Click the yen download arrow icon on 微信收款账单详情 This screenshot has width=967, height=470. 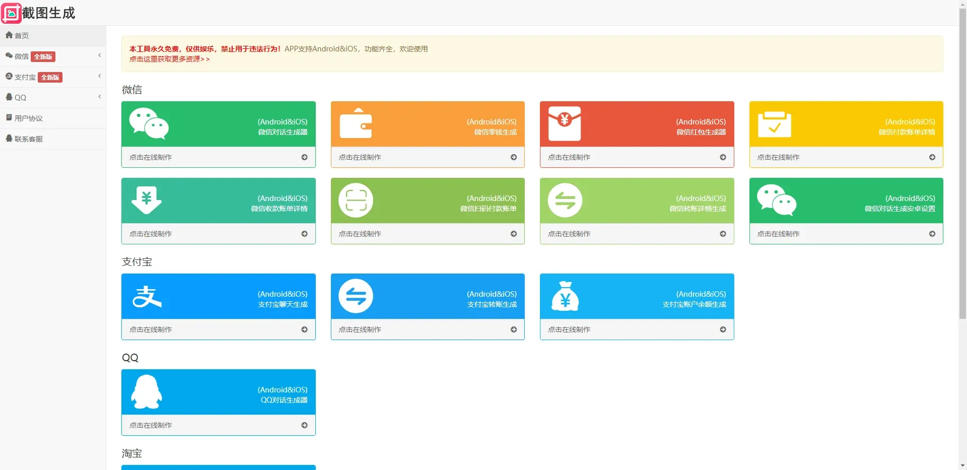tap(146, 200)
